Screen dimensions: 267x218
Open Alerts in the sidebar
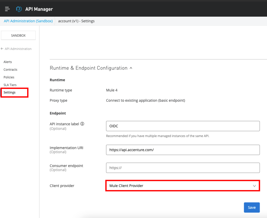point(8,62)
